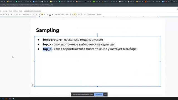Switch to the rightmost GitHub browser tab
Screen dimensions: 178x100
point(173,2)
